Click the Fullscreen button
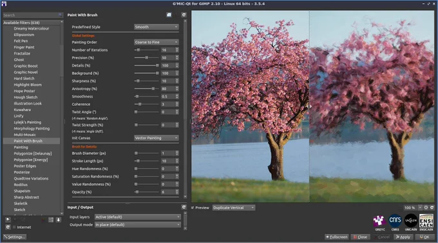438x243 pixels. [x=337, y=237]
